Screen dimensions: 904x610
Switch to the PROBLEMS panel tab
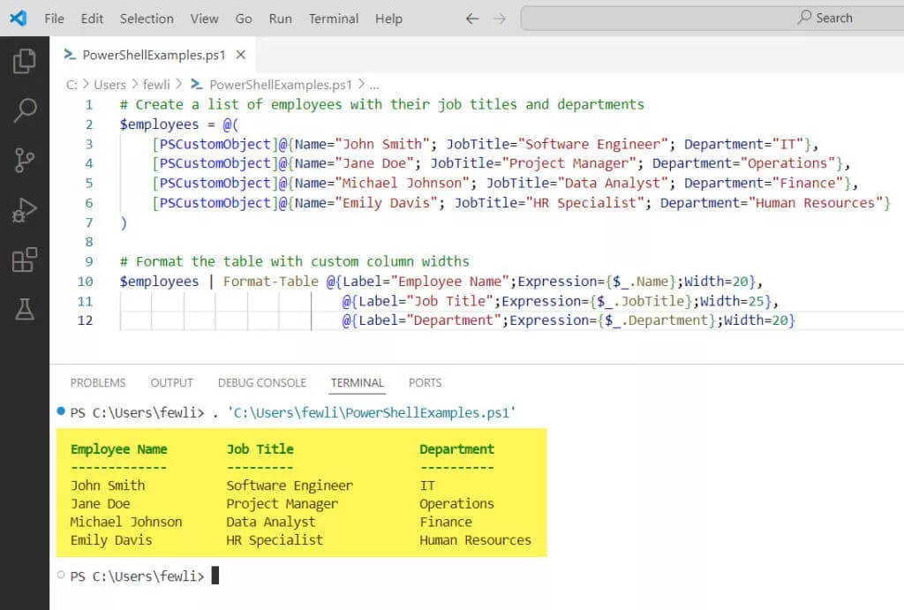pyautogui.click(x=98, y=383)
